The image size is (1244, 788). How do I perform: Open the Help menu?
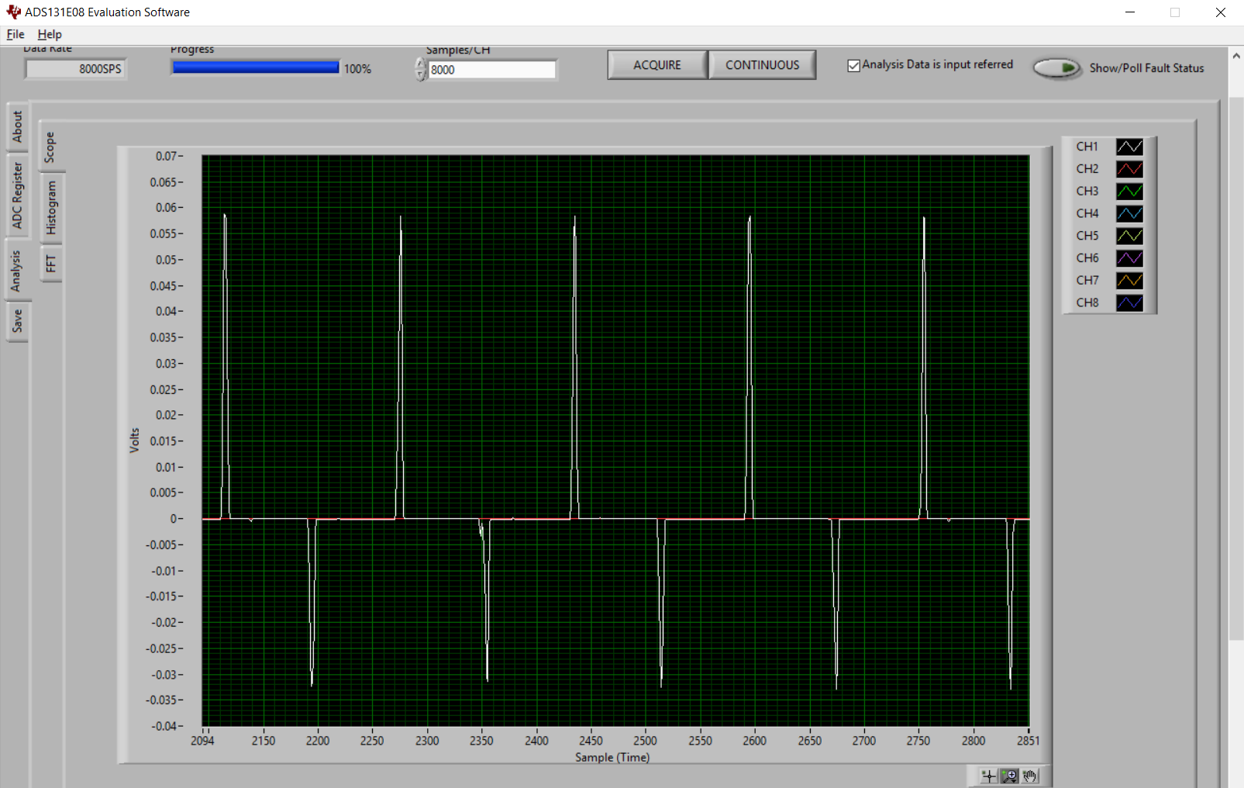[x=50, y=34]
